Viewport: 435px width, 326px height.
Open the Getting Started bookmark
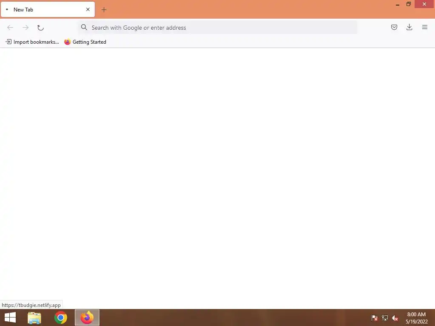(85, 42)
